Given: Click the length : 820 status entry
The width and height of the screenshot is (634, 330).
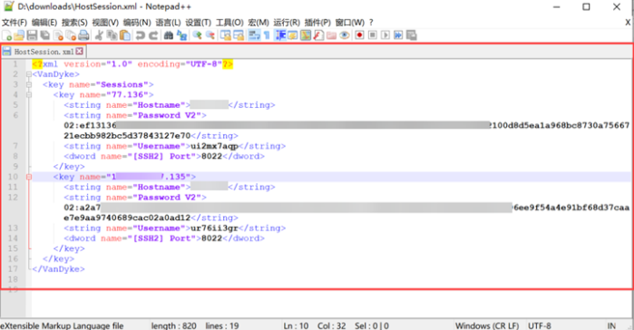Looking at the screenshot, I should 174,325.
